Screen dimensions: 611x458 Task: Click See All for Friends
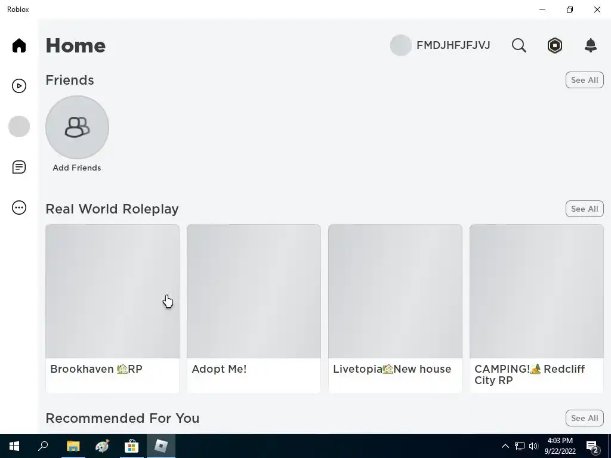pos(584,80)
